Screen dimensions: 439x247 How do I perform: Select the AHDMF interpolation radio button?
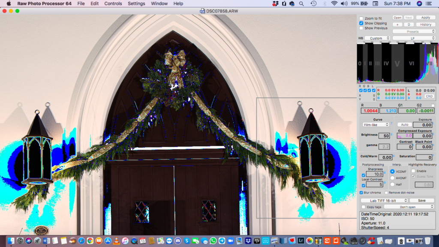[x=393, y=178]
